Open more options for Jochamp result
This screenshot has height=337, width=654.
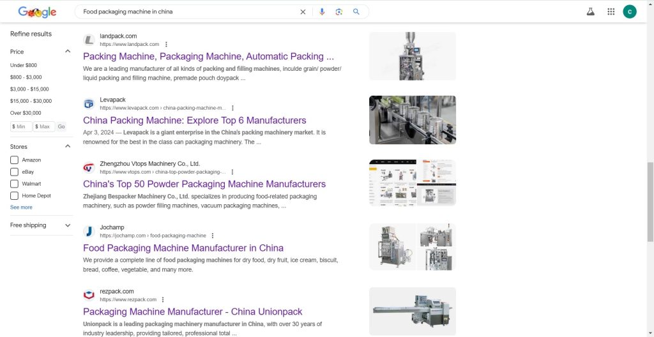pyautogui.click(x=212, y=236)
